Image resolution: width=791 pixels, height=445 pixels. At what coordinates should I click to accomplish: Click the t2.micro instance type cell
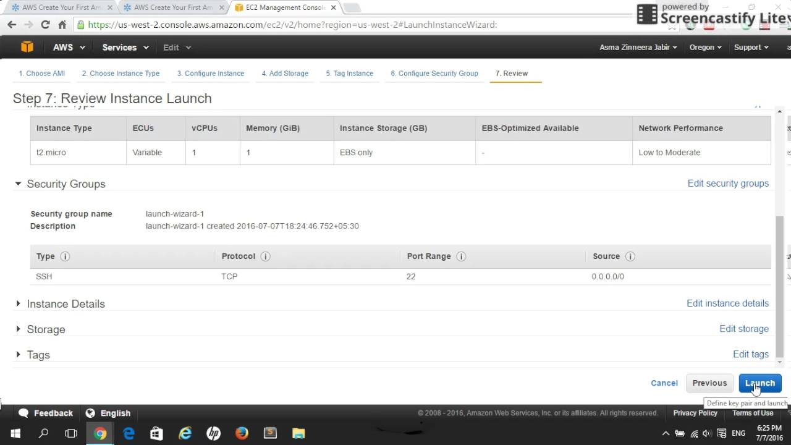(x=78, y=152)
